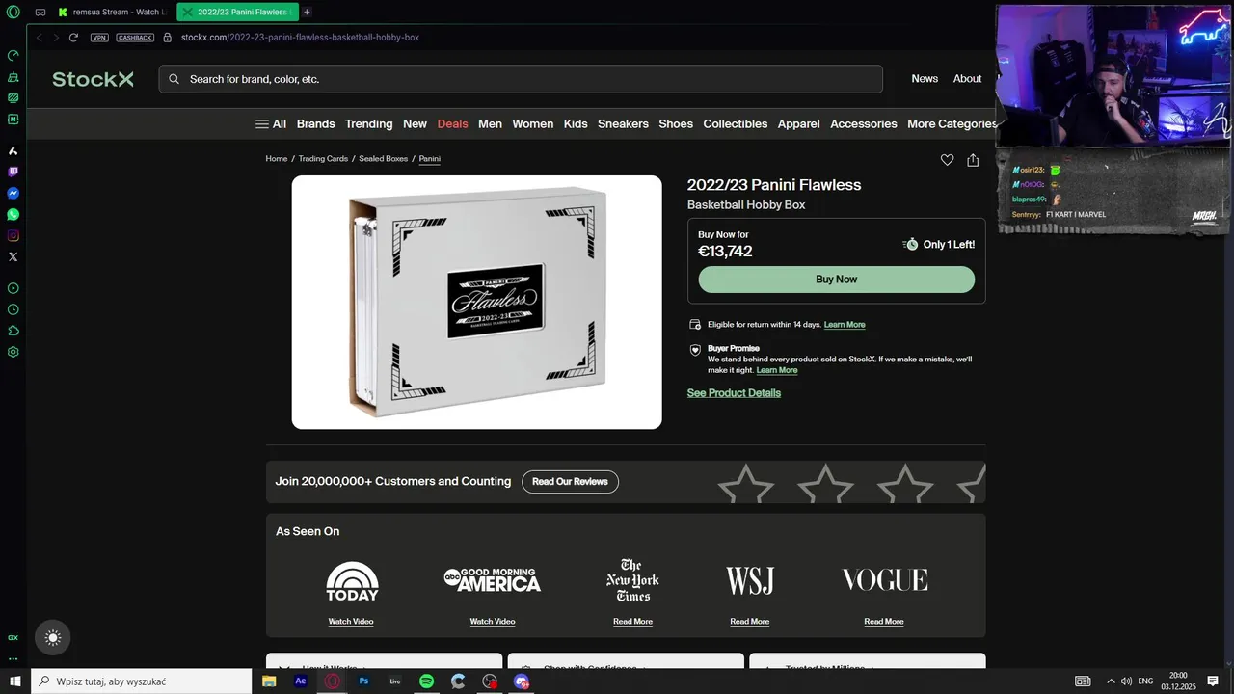
Task: Open the sidebar speed dial gauge icon
Action: pos(13,56)
